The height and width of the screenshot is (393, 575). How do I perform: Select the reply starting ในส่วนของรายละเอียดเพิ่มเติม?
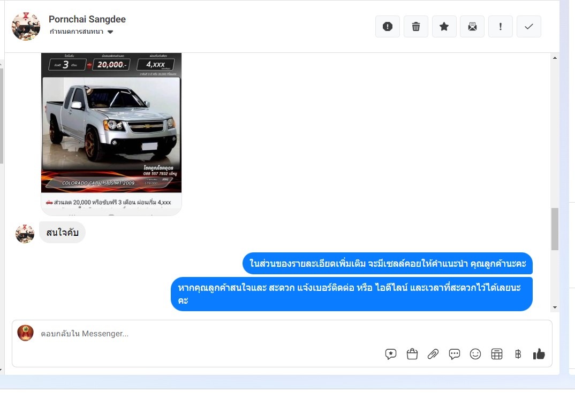tap(388, 264)
